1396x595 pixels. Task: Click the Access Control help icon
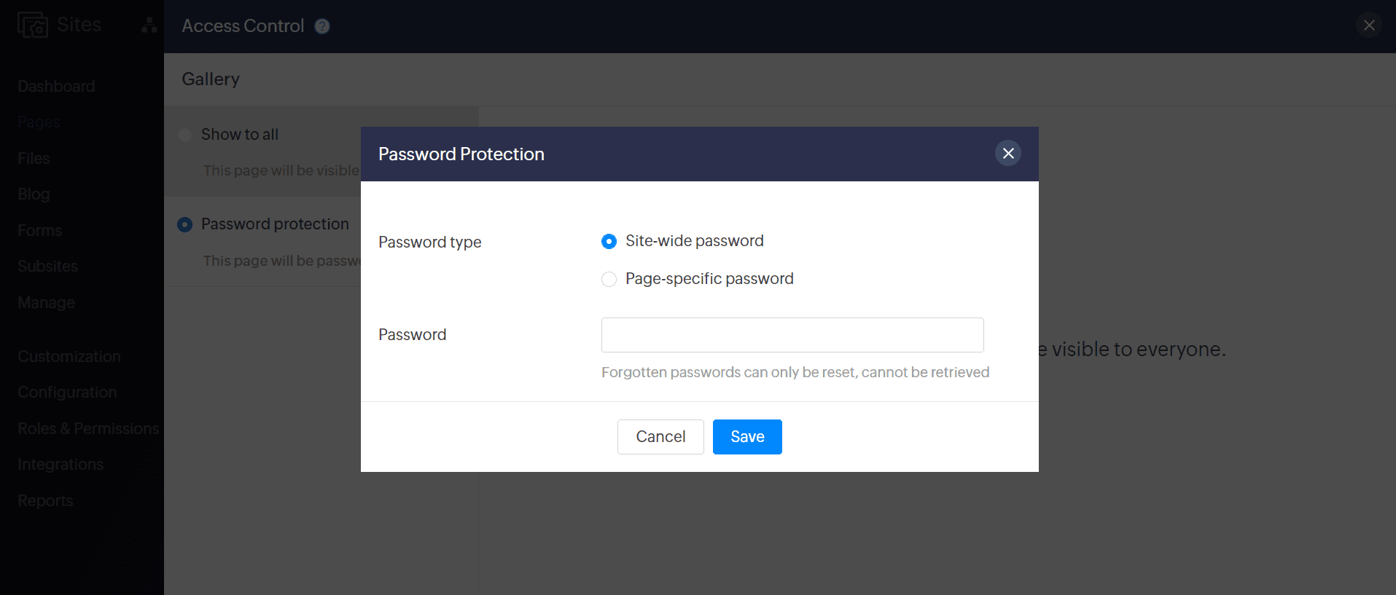[322, 26]
